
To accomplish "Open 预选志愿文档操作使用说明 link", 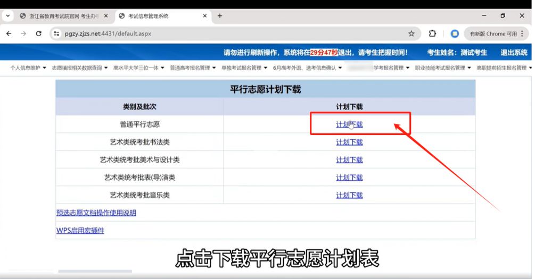I will (96, 213).
